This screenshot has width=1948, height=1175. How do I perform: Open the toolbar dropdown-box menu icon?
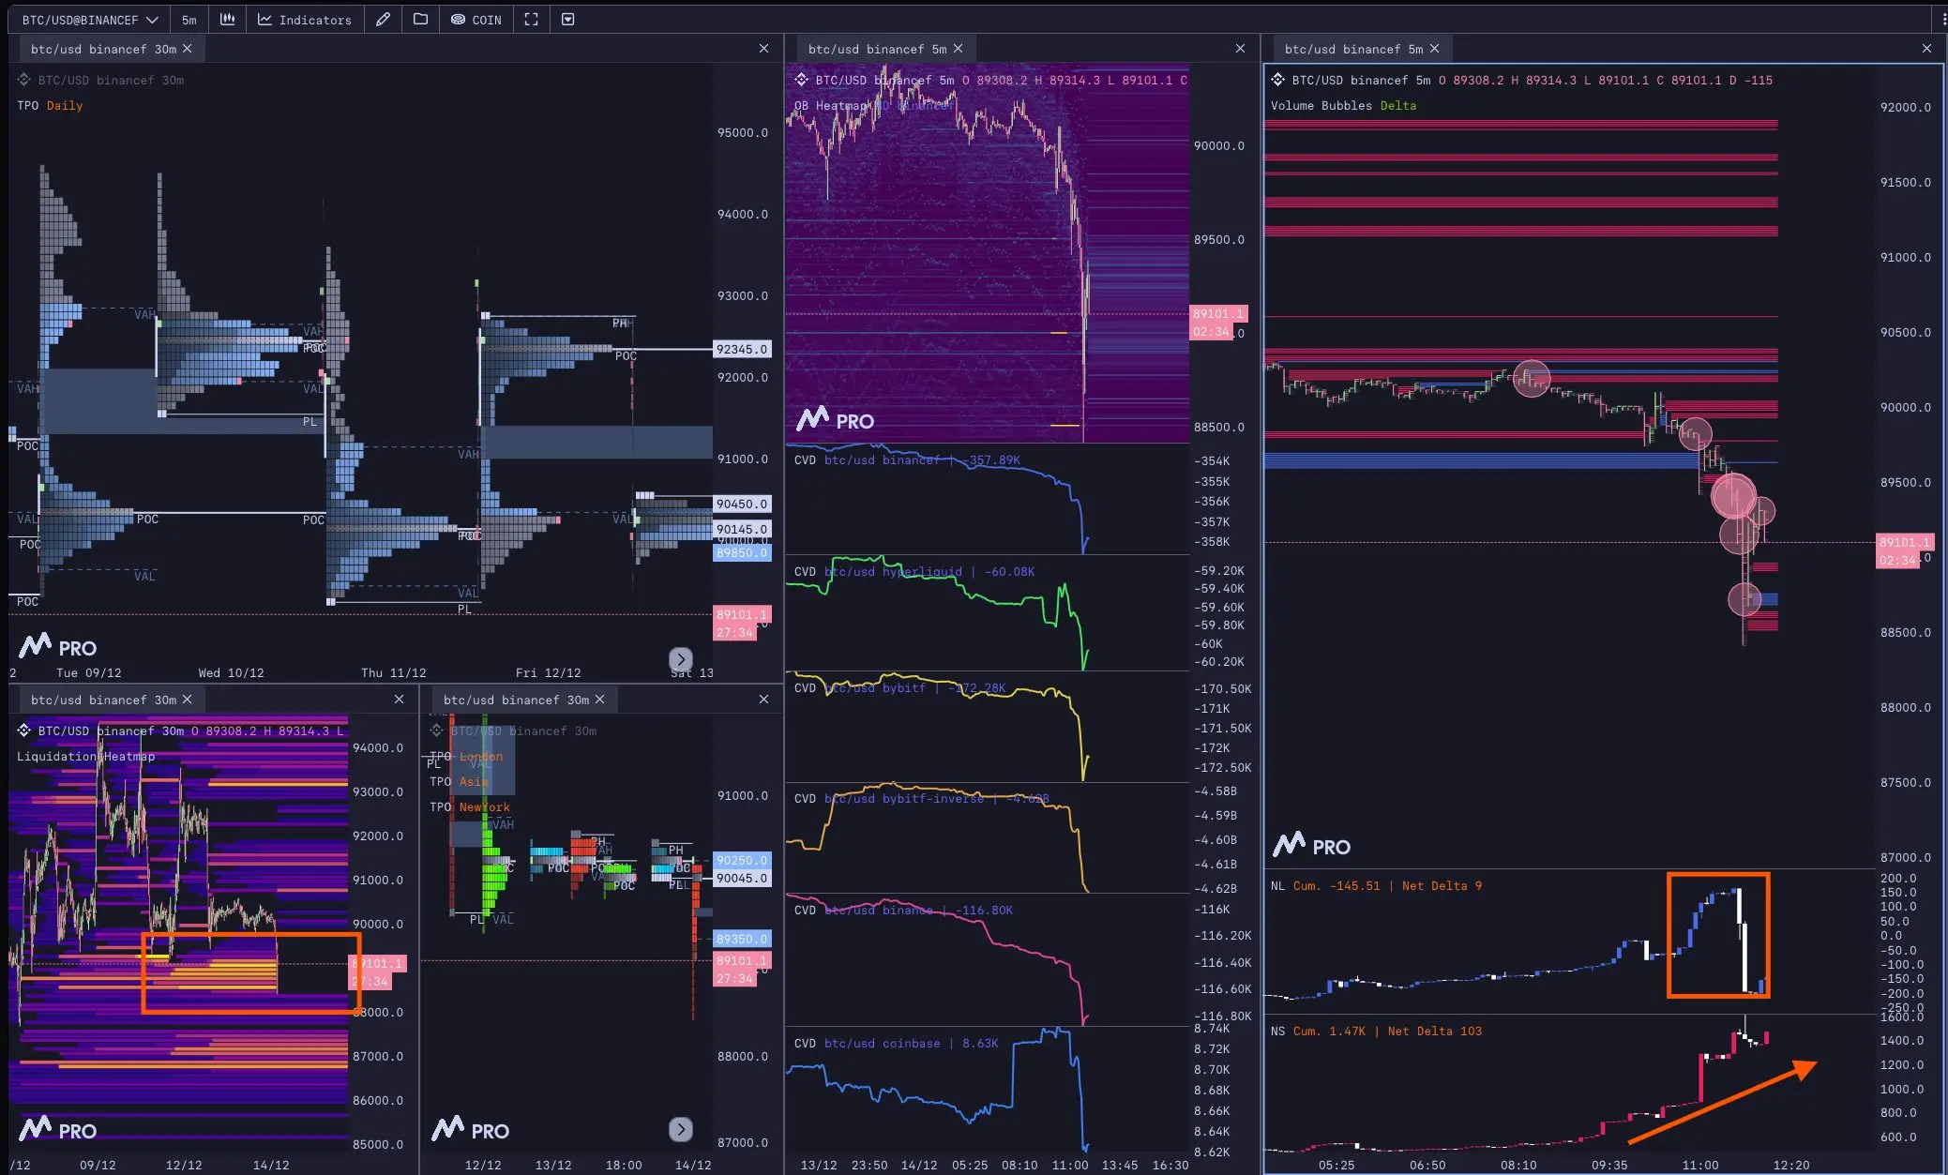(x=567, y=20)
